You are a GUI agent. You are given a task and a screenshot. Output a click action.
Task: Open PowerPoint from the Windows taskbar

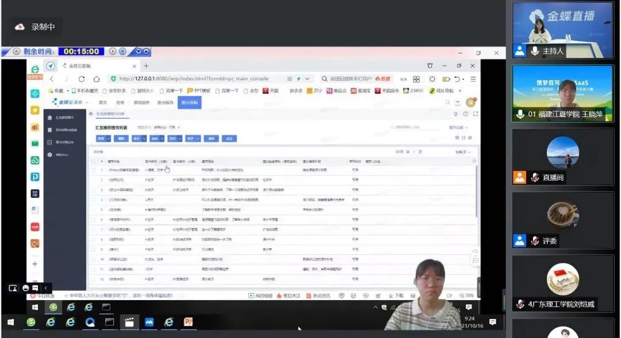click(188, 322)
